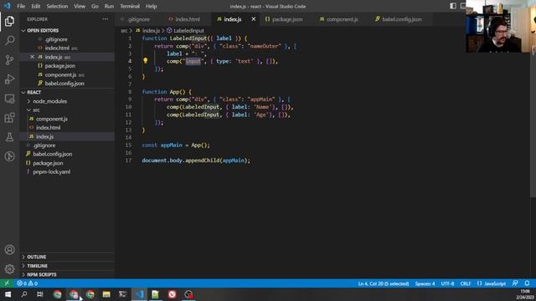Open notifications bell in status bar
This screenshot has height=301, width=536.
pos(527,283)
